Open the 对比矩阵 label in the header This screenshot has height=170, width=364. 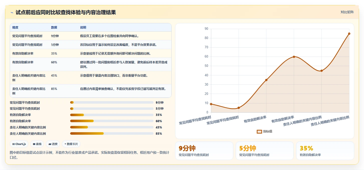347,12
